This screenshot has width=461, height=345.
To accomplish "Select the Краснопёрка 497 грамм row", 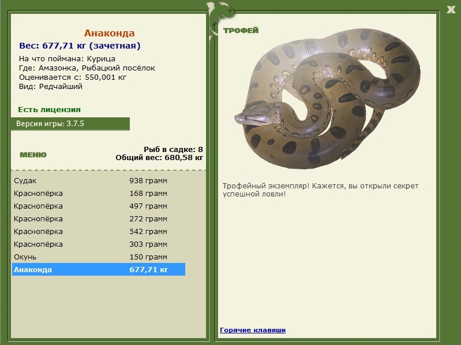I will pos(99,206).
